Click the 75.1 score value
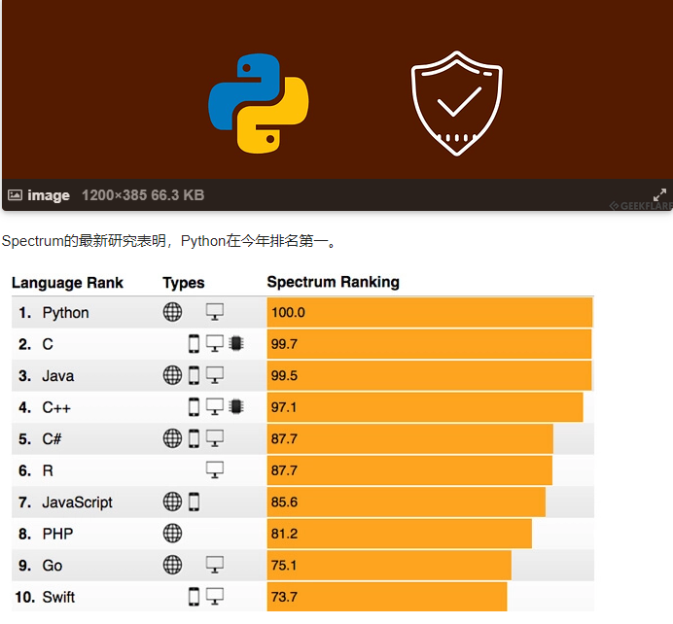The width and height of the screenshot is (673, 624). 284,566
